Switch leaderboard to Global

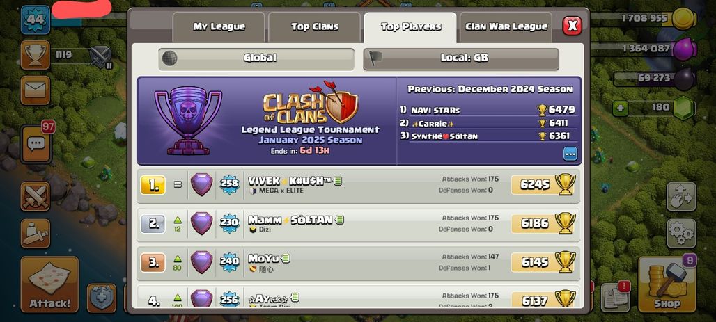point(256,58)
